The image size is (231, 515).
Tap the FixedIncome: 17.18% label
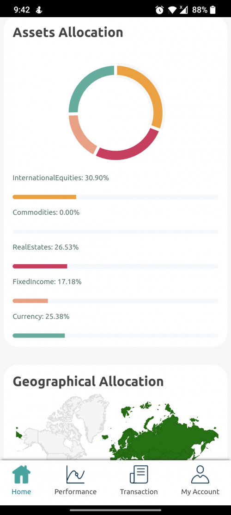[47, 282]
